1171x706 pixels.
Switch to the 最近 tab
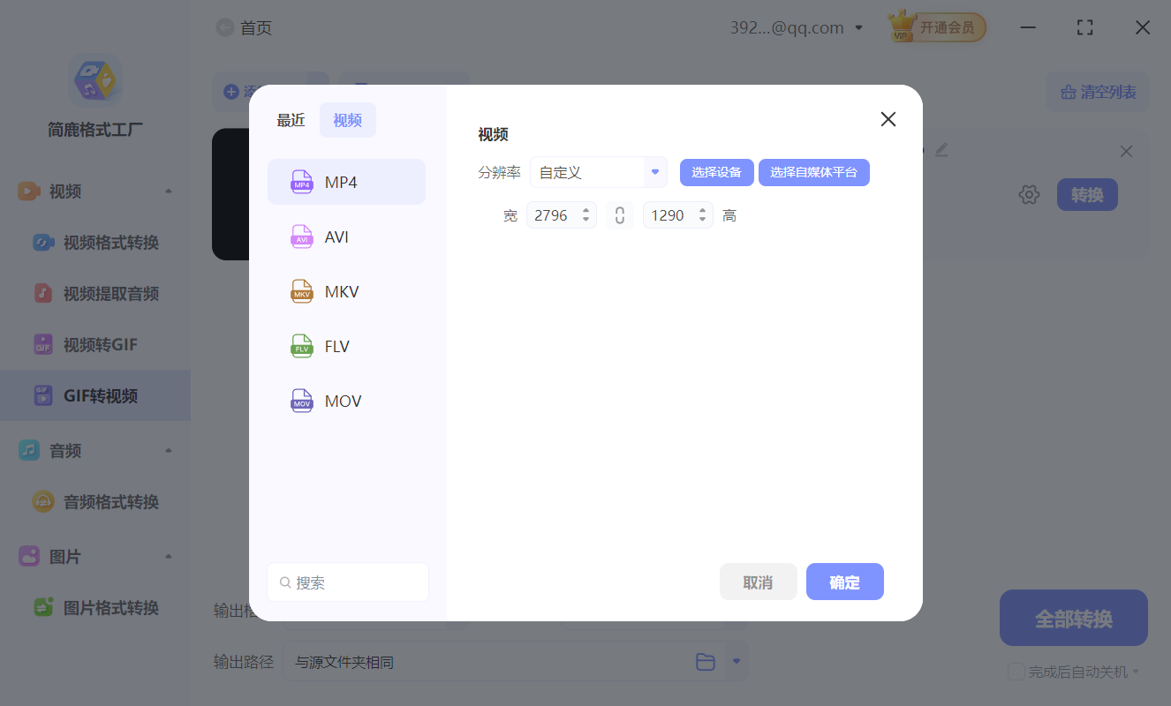click(x=291, y=119)
